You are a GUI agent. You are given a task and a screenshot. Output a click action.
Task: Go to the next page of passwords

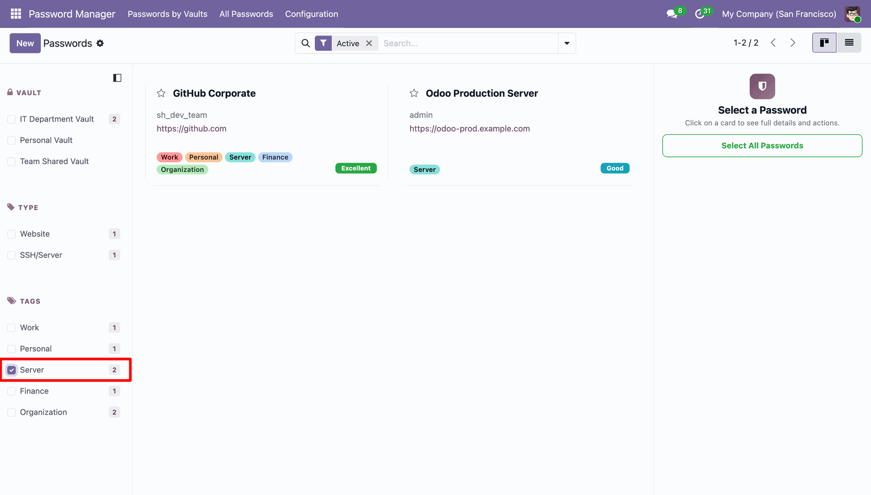tap(793, 43)
